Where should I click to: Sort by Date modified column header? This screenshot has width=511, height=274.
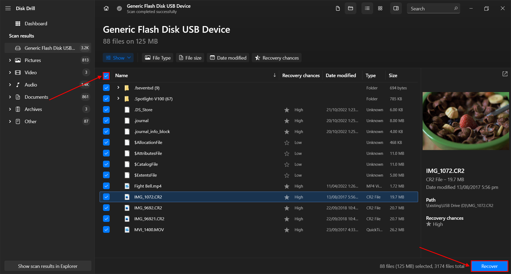[x=341, y=76]
